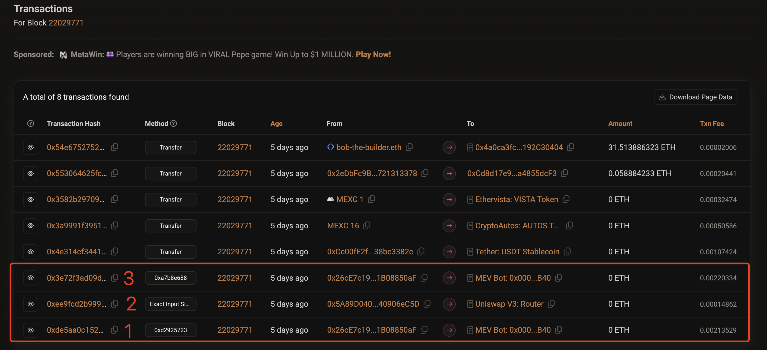Copy hash 0xde5aa0c152 to clipboard
The width and height of the screenshot is (767, 350).
click(x=115, y=330)
